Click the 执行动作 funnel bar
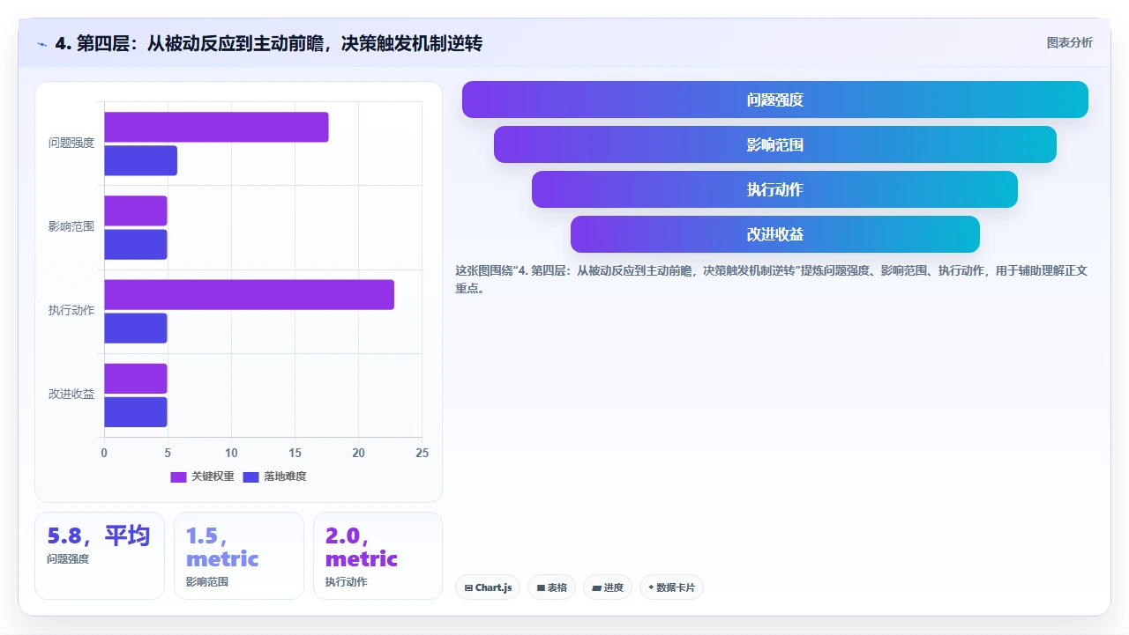1129x635 pixels. pos(775,189)
